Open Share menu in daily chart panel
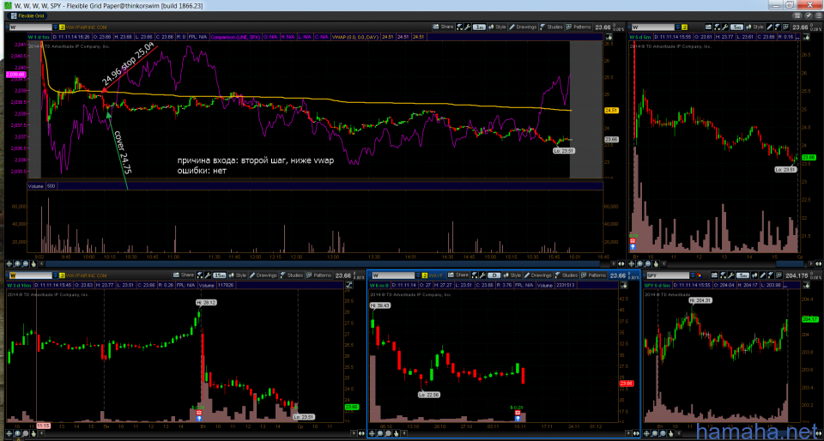The image size is (824, 441). click(x=457, y=275)
